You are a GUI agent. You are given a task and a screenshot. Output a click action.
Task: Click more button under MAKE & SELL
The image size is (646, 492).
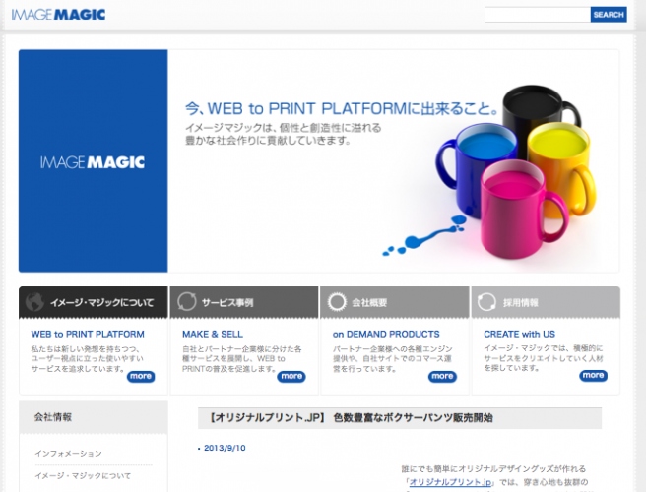[x=291, y=376]
